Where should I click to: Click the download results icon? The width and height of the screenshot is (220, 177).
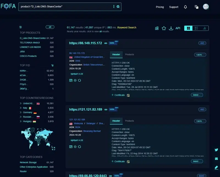(171, 28)
